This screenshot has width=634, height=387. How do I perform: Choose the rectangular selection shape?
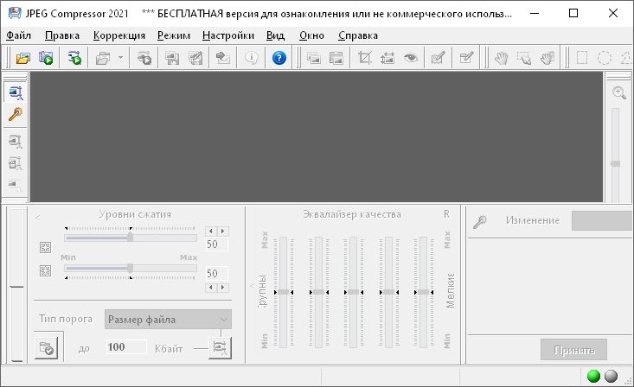[582, 58]
